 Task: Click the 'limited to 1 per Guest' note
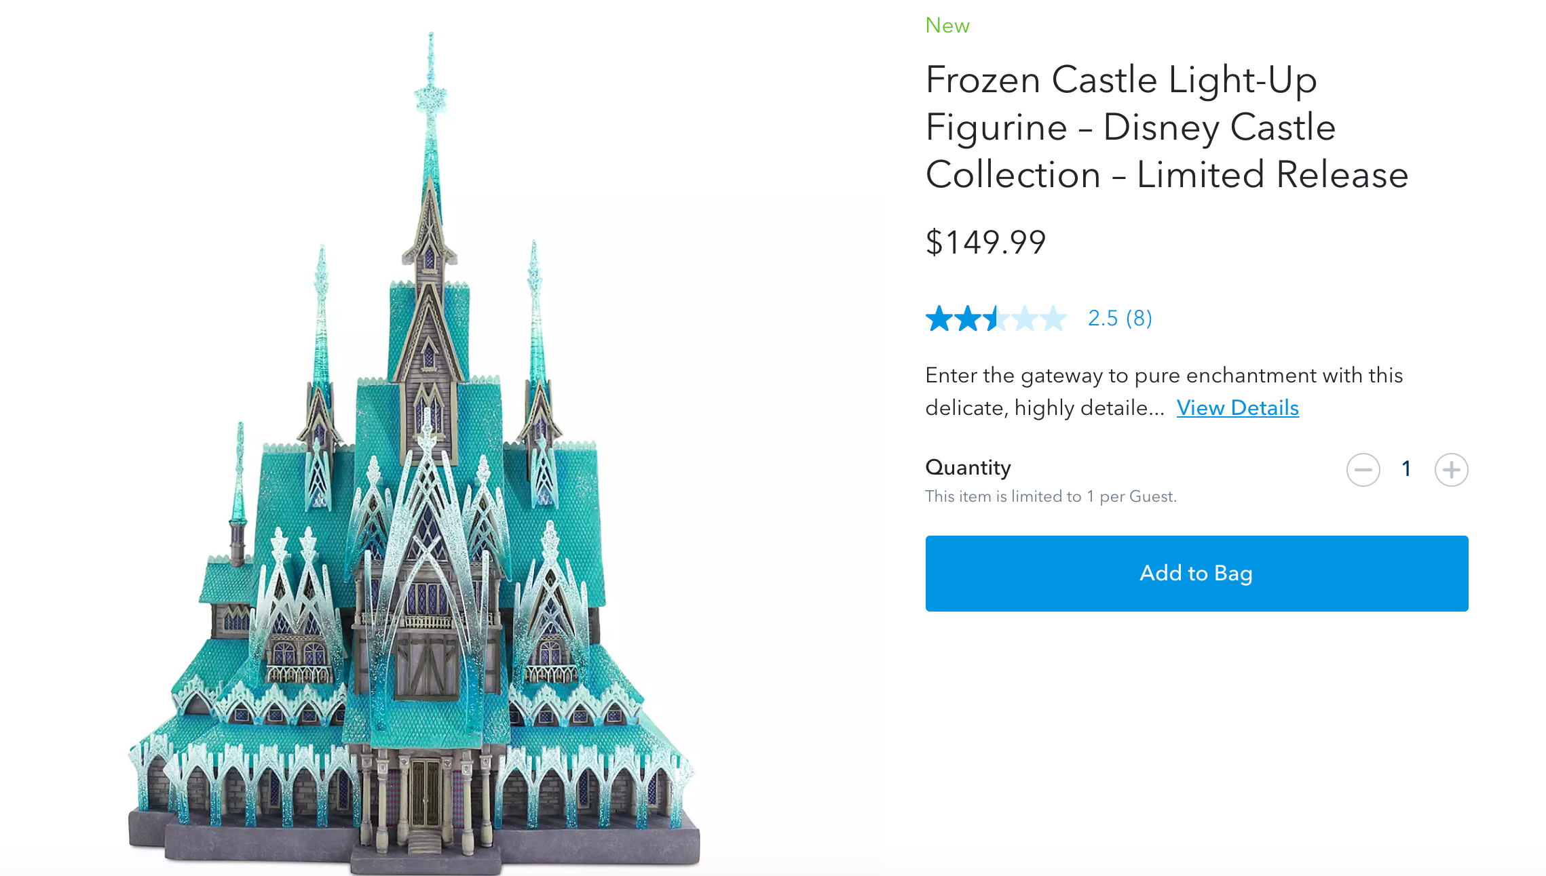pyautogui.click(x=1051, y=497)
